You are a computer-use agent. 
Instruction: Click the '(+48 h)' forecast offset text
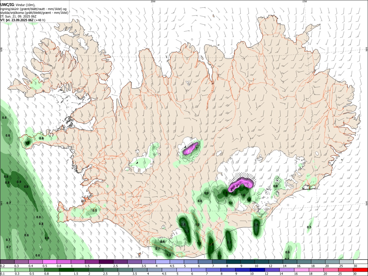tap(40, 20)
